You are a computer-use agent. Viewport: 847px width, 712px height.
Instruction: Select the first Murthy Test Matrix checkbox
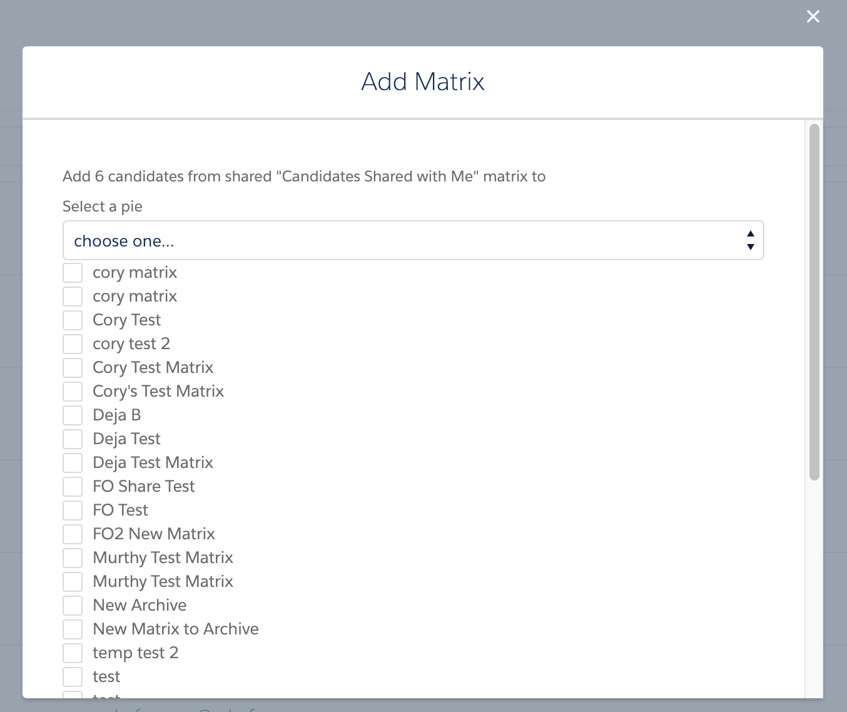pos(73,558)
